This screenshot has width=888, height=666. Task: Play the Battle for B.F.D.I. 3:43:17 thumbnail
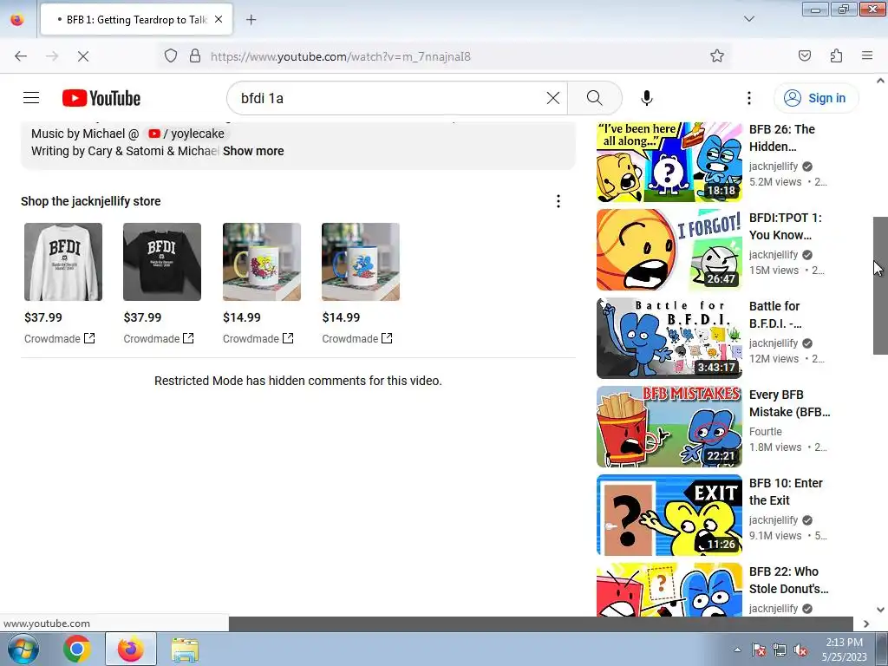[669, 338]
